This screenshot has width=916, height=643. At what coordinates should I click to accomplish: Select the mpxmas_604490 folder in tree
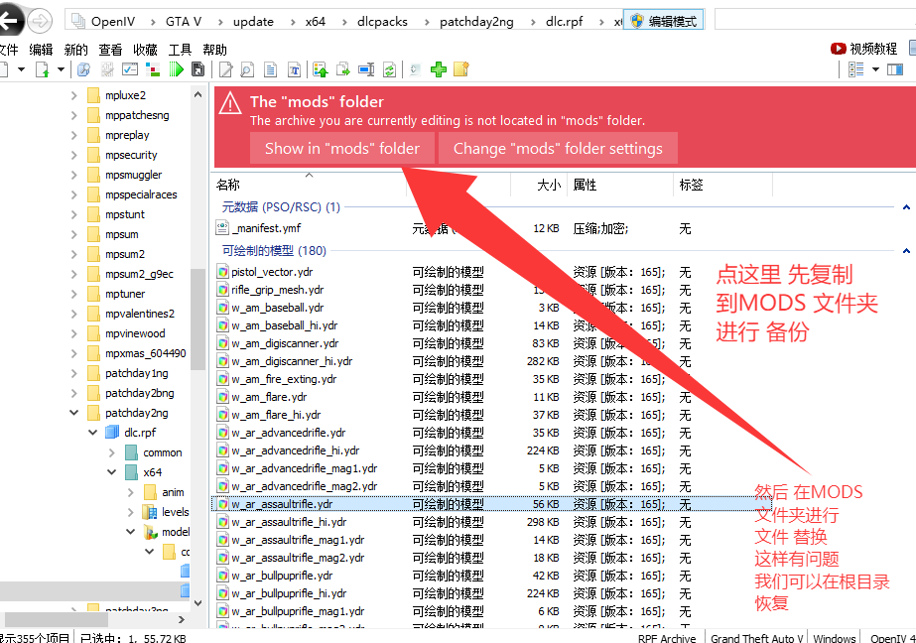click(x=146, y=353)
